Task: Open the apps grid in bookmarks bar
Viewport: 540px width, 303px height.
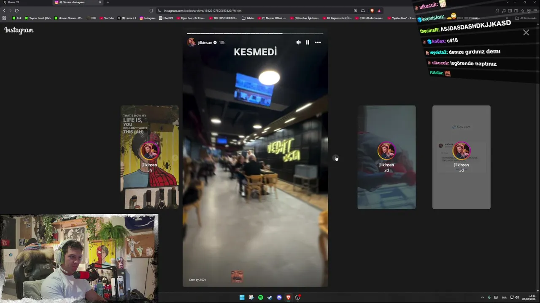Action: tap(4, 18)
